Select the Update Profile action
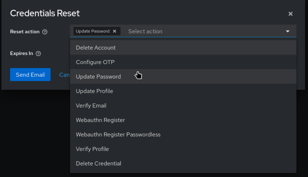This screenshot has height=177, width=308. coord(94,91)
